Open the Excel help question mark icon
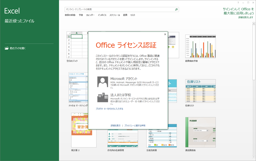 click(x=238, y=3)
